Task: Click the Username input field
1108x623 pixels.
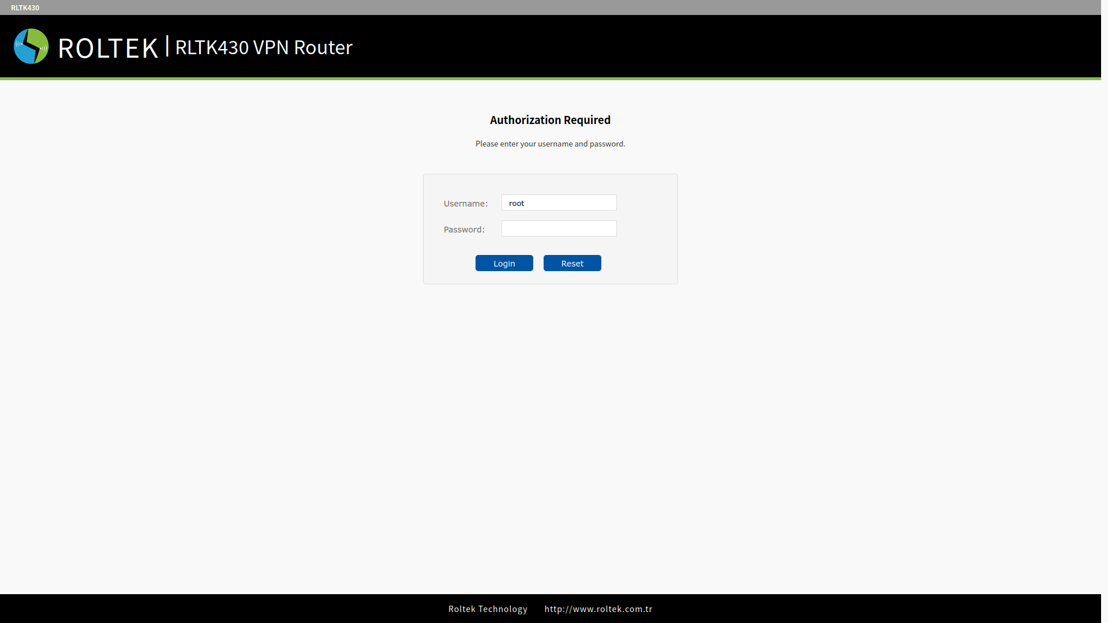Action: tap(559, 202)
